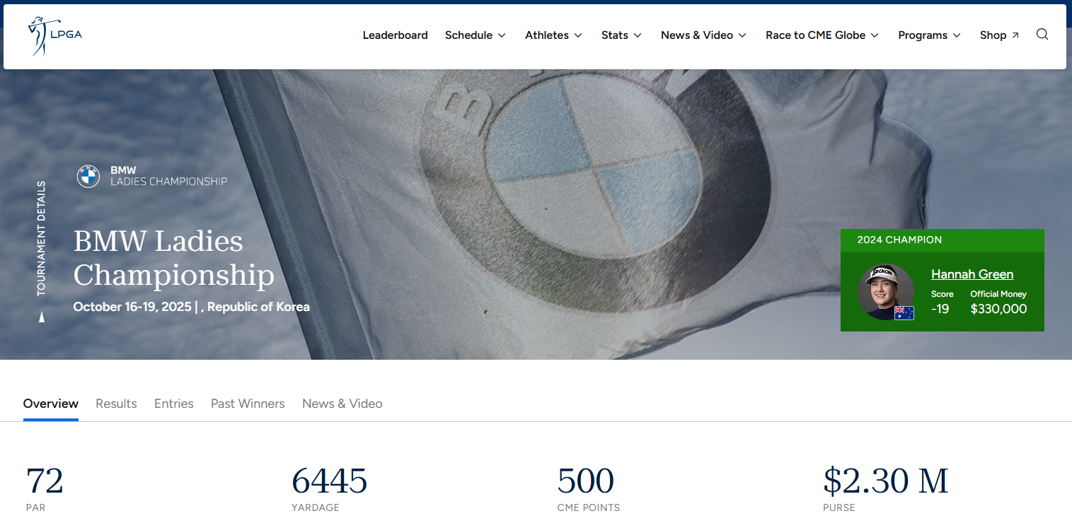Click the 500 CME points value
1072x523 pixels.
[586, 481]
